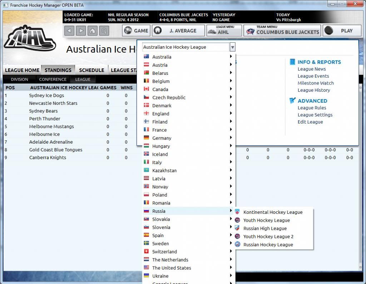Click the Info & Reports section icon
The width and height of the screenshot is (366, 284).
pos(292,62)
